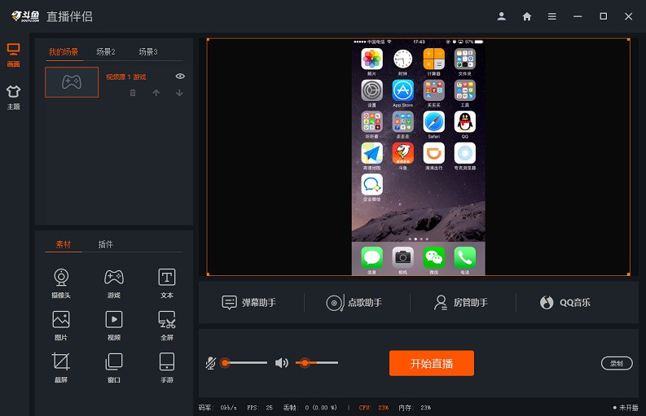Switch to the 插件 plugins tab
Screen dimensions: 646x416
(105, 244)
